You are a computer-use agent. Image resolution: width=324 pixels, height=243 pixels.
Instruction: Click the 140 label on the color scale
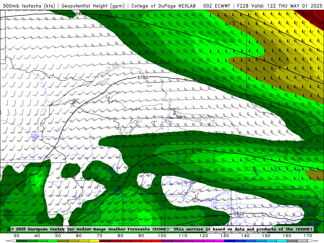[245, 236]
